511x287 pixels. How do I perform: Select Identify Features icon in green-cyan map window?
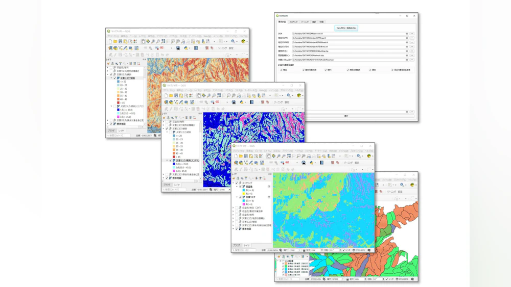(358, 156)
